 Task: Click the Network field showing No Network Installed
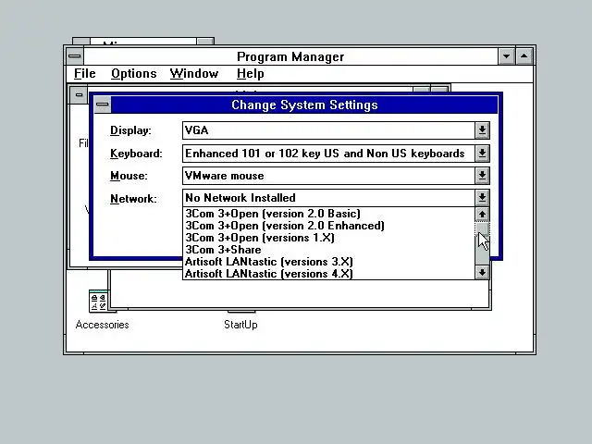[328, 197]
